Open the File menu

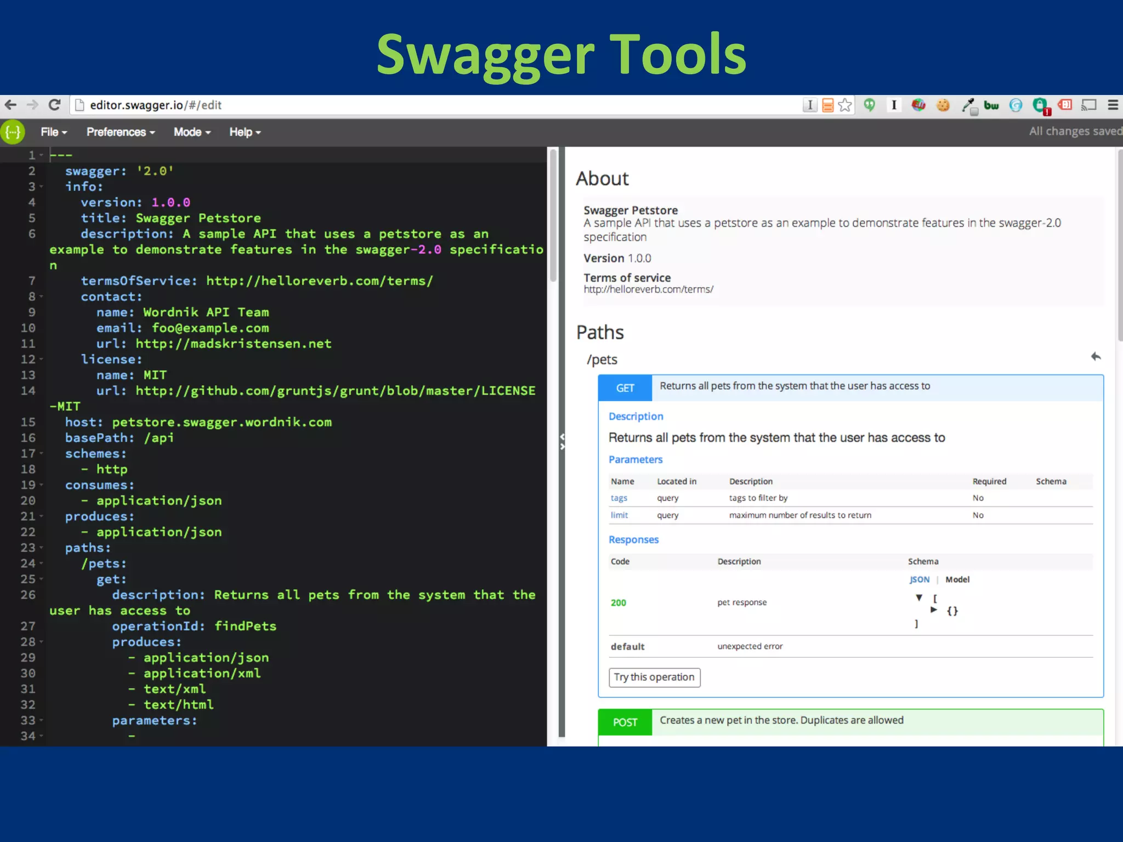pos(54,132)
